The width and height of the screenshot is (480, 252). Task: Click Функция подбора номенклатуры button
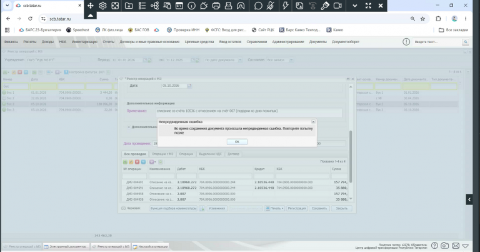[173, 208]
